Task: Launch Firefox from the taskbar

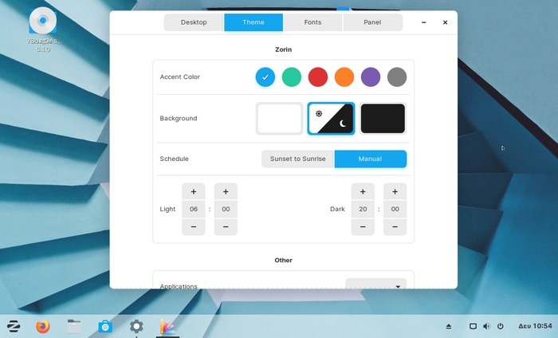Action: [x=43, y=326]
